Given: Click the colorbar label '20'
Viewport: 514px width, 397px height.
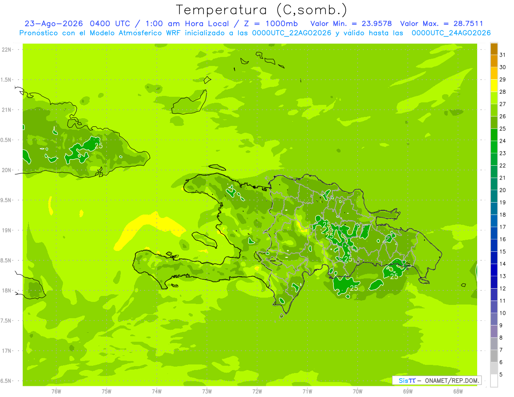Looking at the screenshot, I should (503, 190).
